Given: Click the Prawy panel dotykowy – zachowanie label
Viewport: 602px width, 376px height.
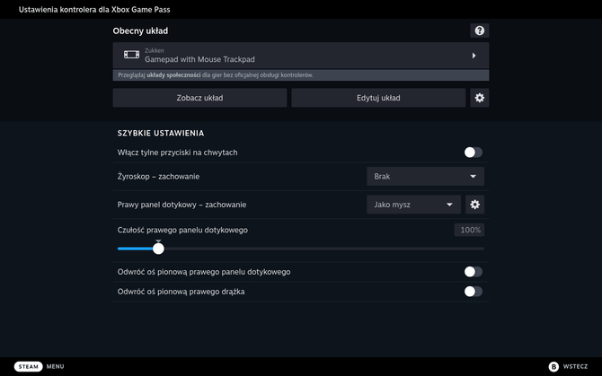Looking at the screenshot, I should pyautogui.click(x=181, y=205).
